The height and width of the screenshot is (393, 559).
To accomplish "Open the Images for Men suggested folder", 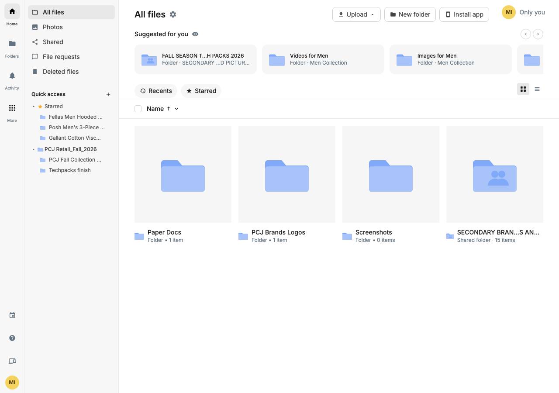I will click(451, 59).
